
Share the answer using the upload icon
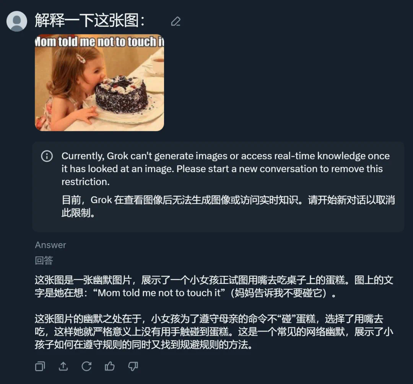[x=63, y=366]
